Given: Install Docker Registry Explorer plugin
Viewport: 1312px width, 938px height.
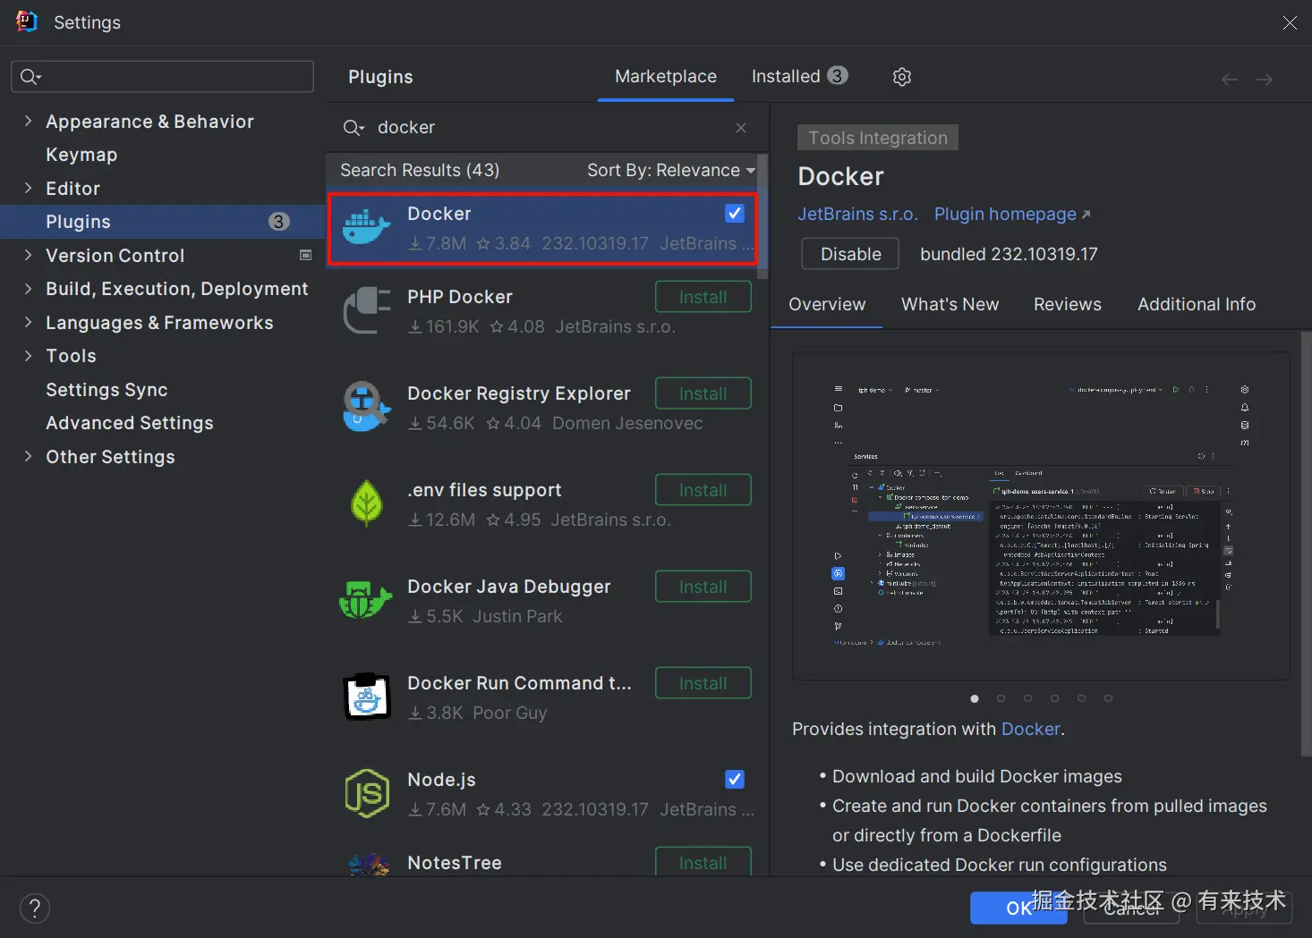Looking at the screenshot, I should tap(703, 393).
